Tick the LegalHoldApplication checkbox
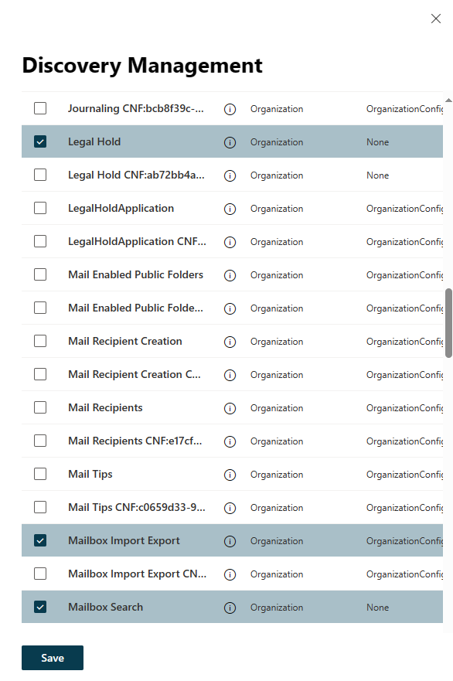Viewport: 453px width, 681px height. click(40, 208)
